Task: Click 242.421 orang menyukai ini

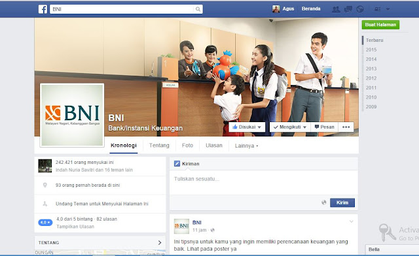Action: click(84, 163)
